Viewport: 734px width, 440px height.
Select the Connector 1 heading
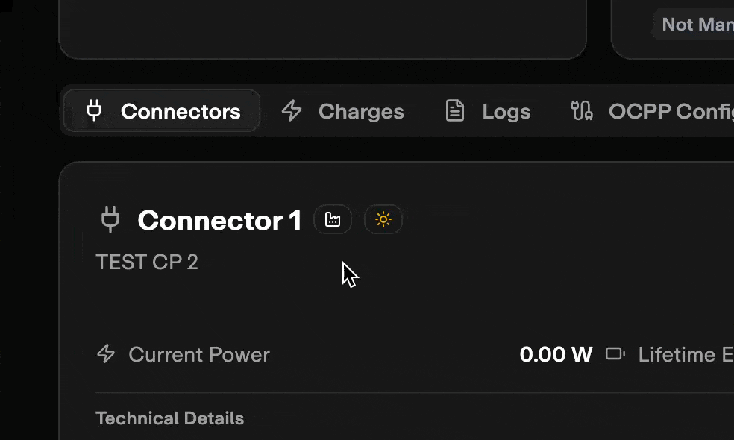tap(219, 221)
